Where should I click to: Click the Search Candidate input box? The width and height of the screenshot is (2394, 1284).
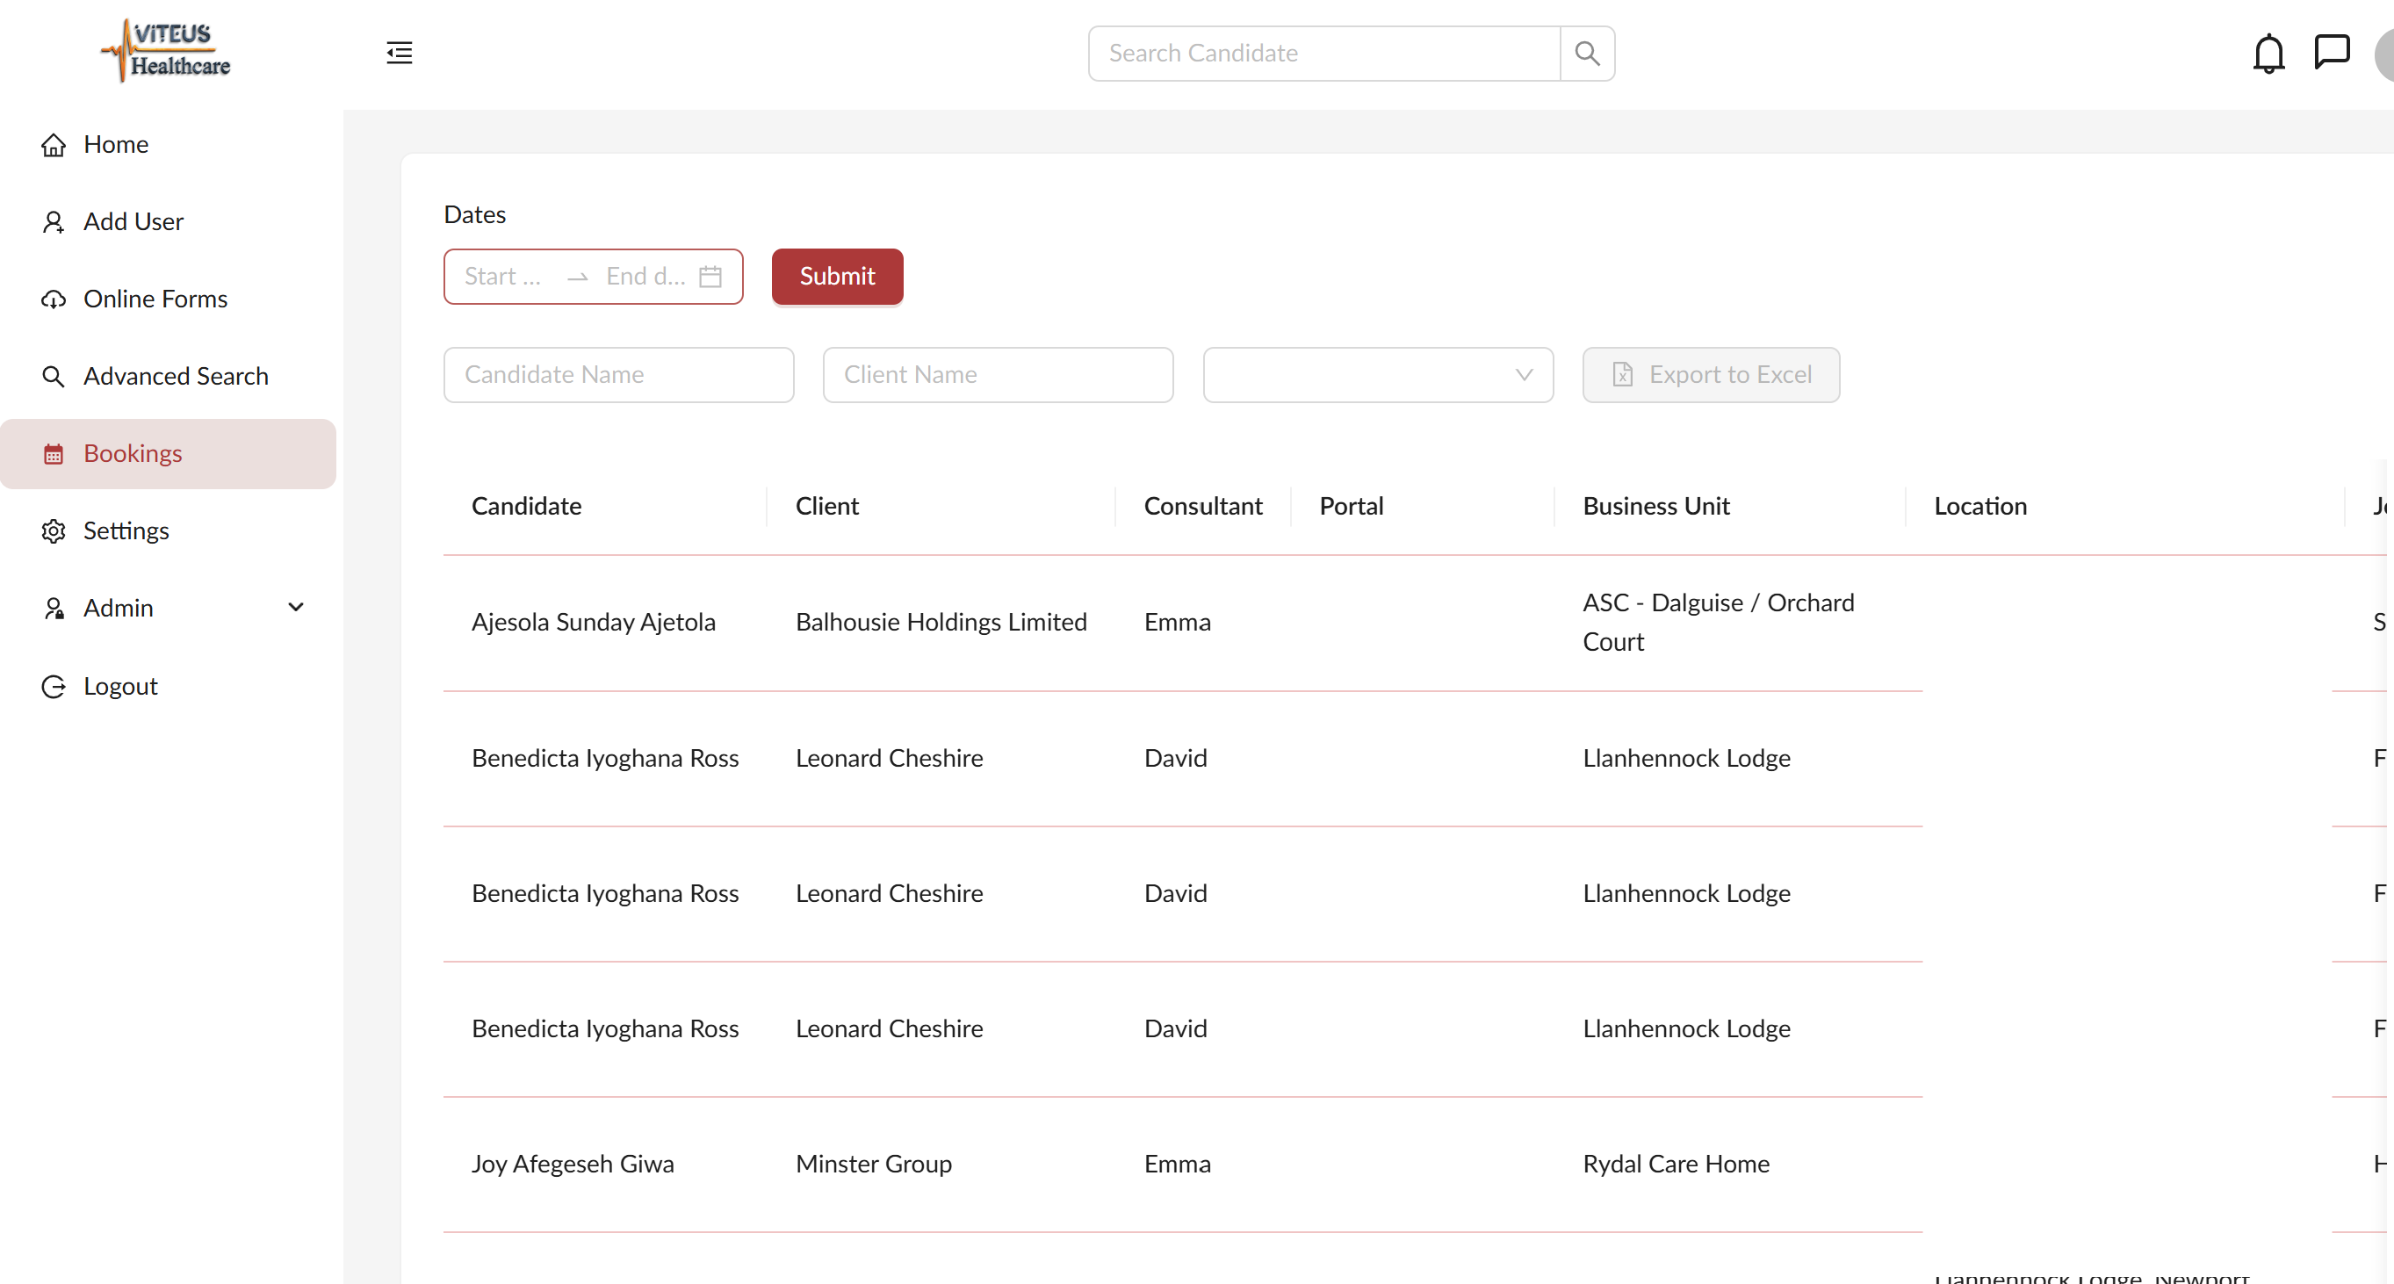(x=1323, y=54)
